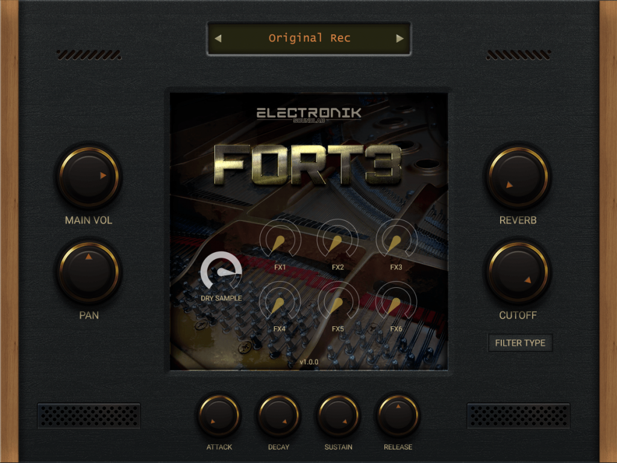Select the CUTOFF knob
This screenshot has height=463, width=617.
(518, 272)
